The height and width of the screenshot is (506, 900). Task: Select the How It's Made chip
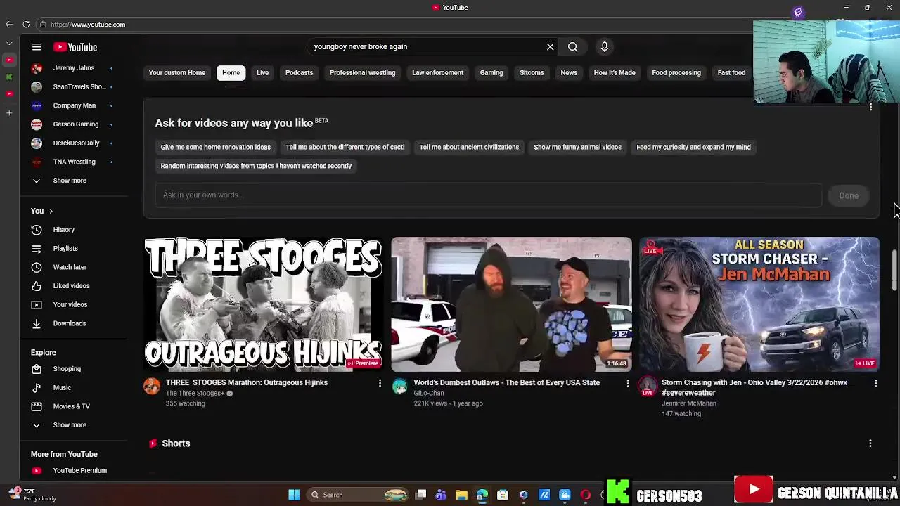click(615, 72)
